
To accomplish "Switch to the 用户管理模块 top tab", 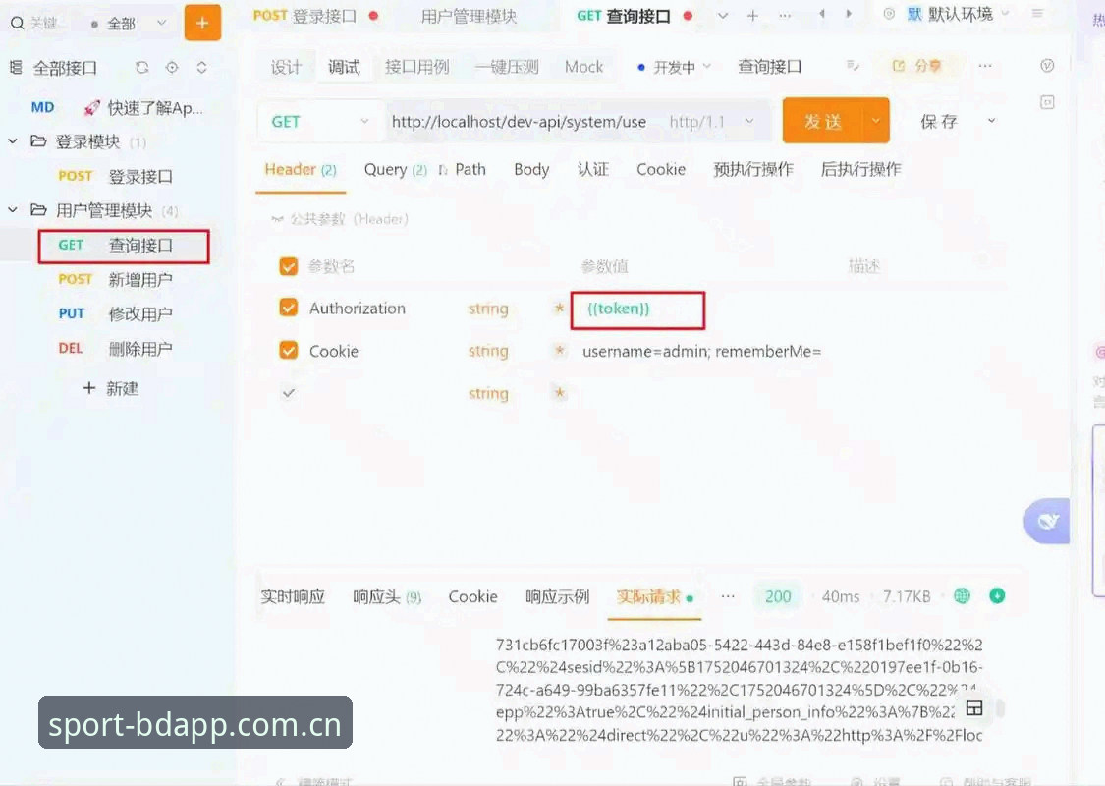I will click(469, 16).
